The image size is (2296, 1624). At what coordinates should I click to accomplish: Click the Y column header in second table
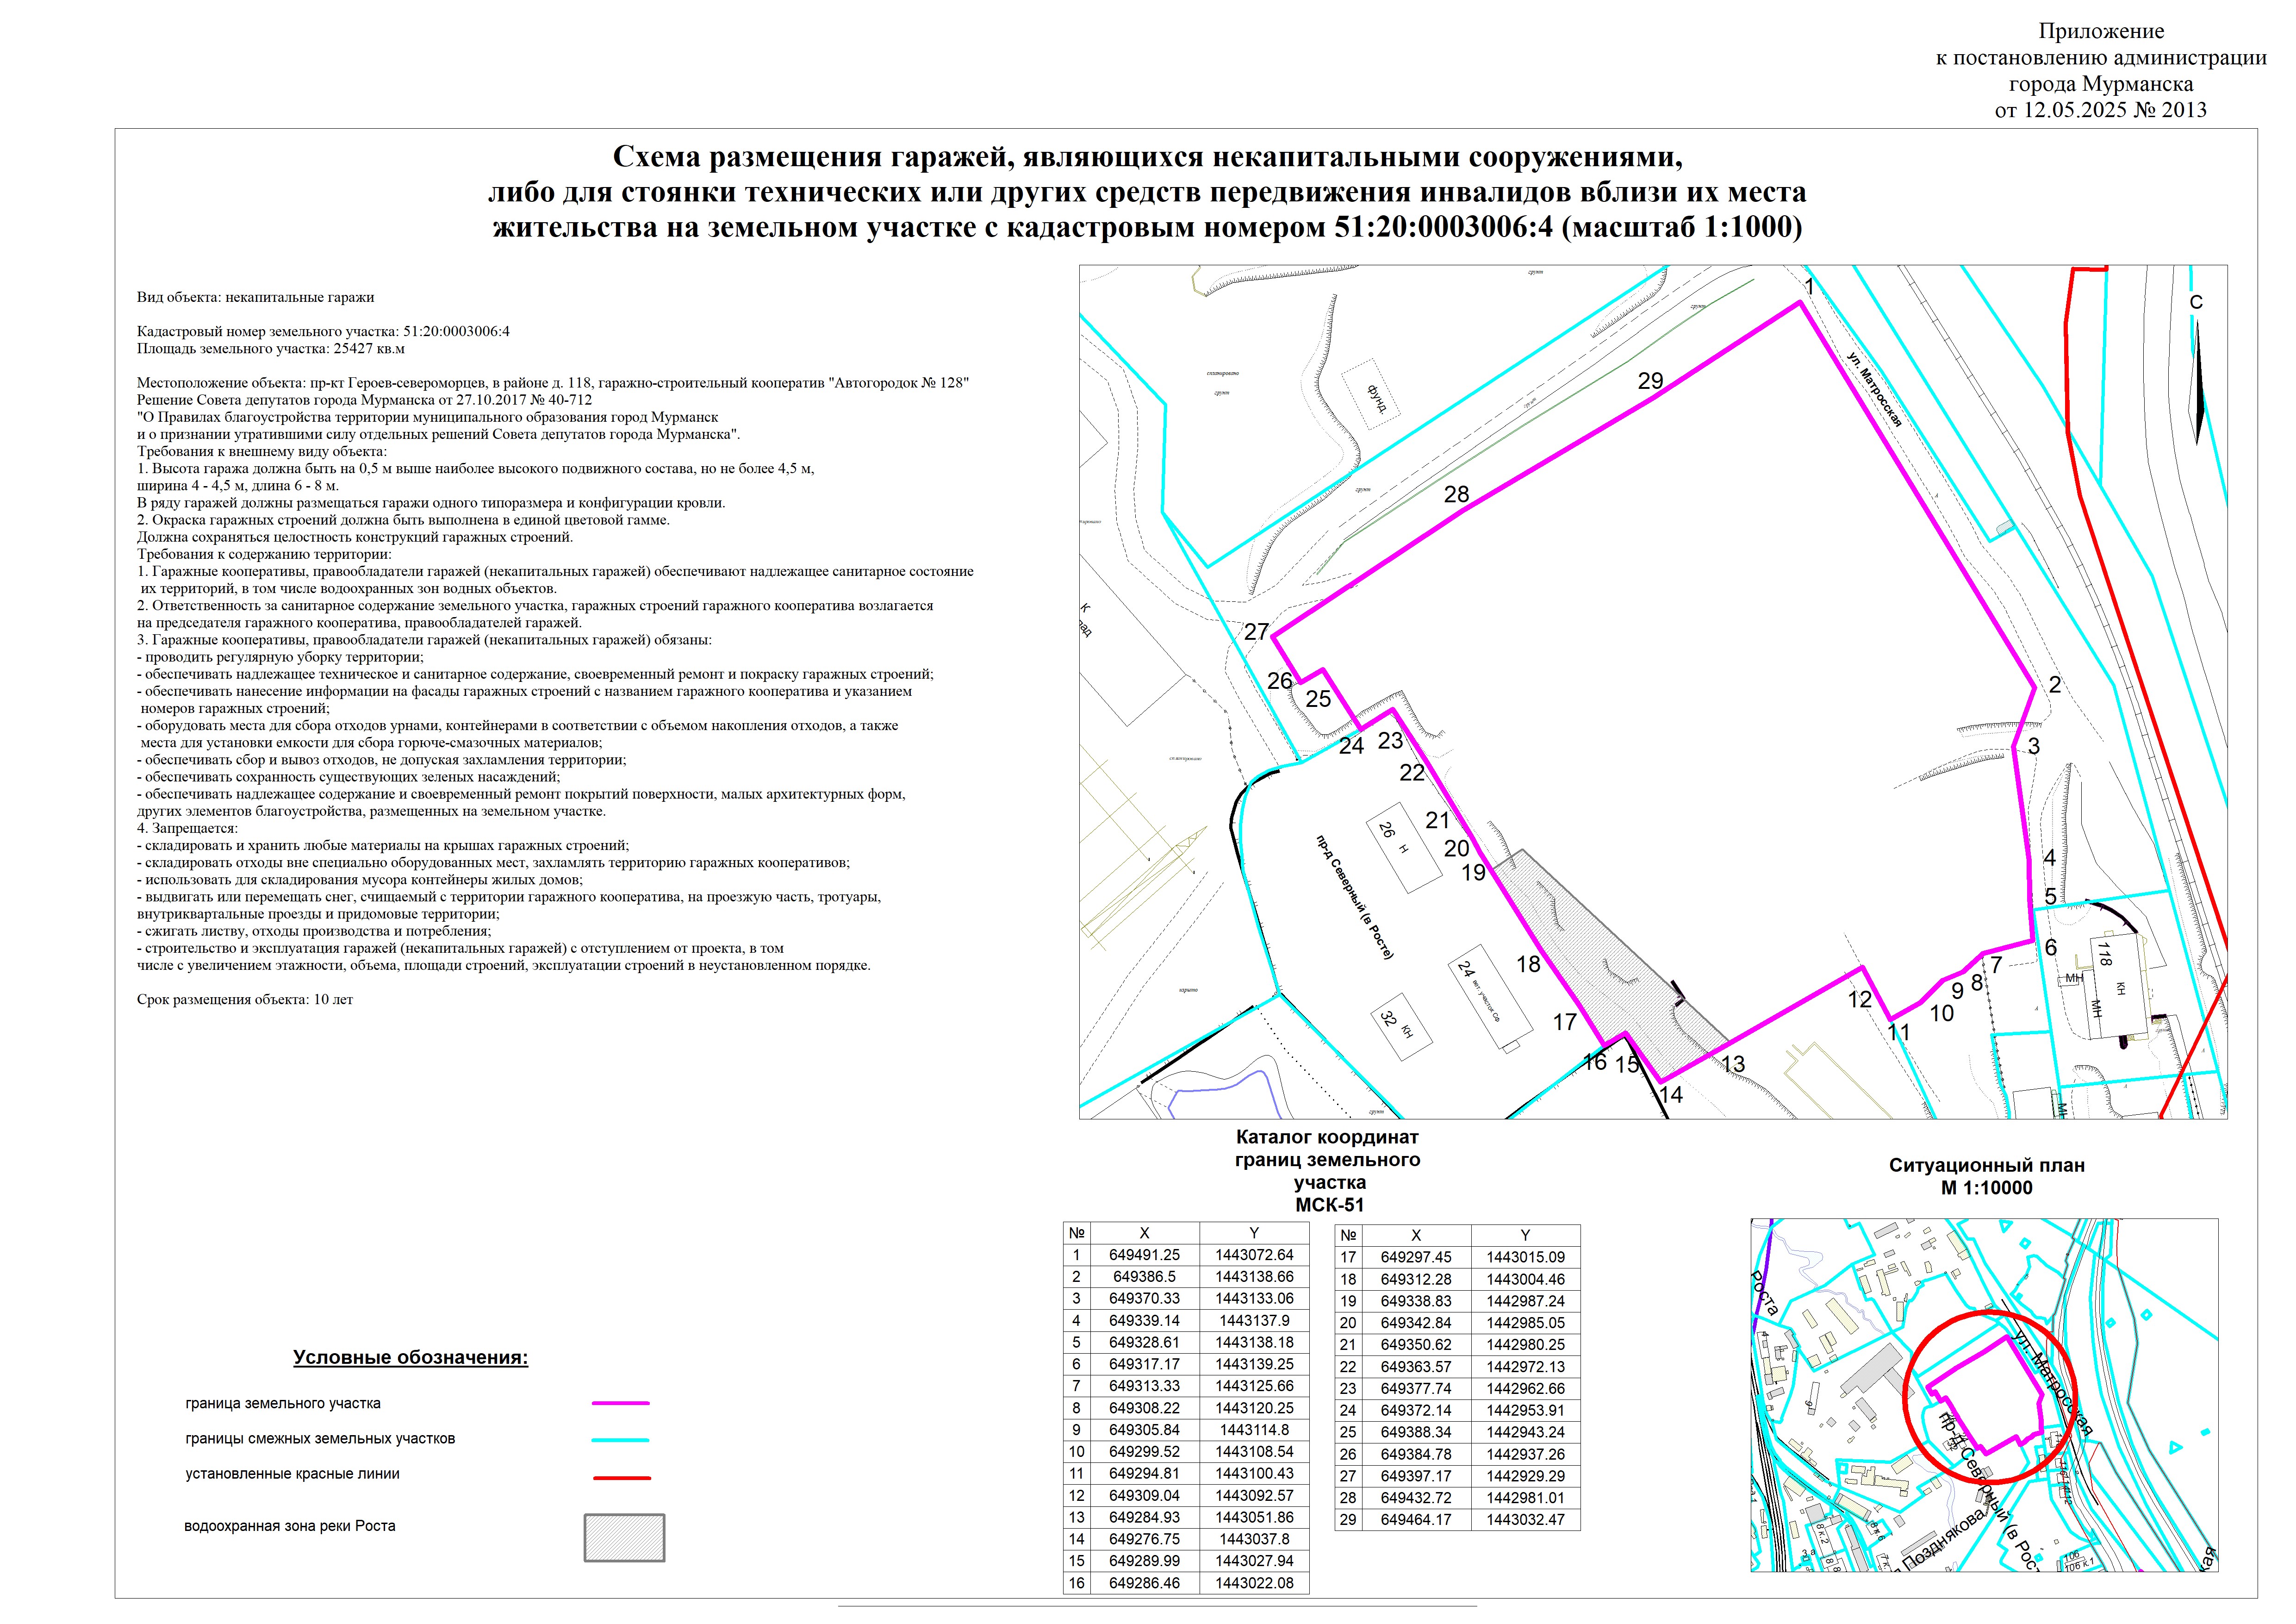[x=1525, y=1235]
